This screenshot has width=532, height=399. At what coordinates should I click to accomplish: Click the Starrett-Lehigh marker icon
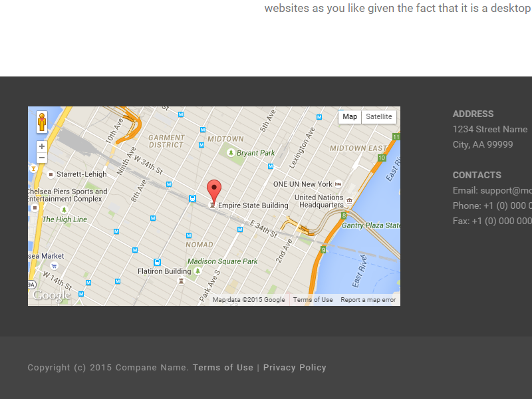pyautogui.click(x=51, y=174)
